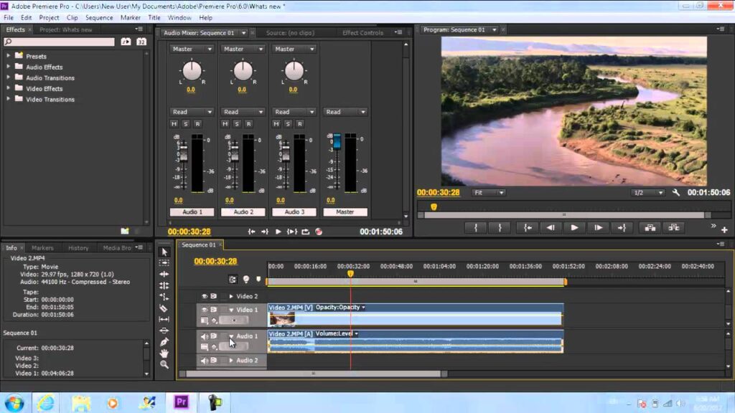Viewport: 735px width, 413px height.
Task: Open the Windows Start menu
Action: pos(14,403)
